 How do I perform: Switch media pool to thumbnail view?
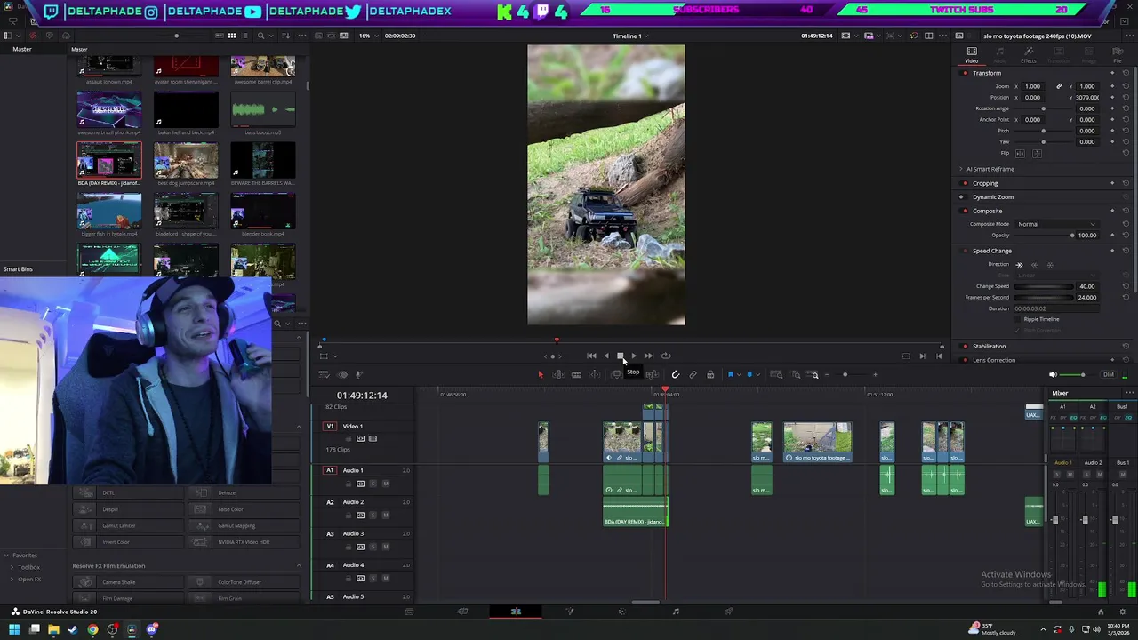coord(232,36)
